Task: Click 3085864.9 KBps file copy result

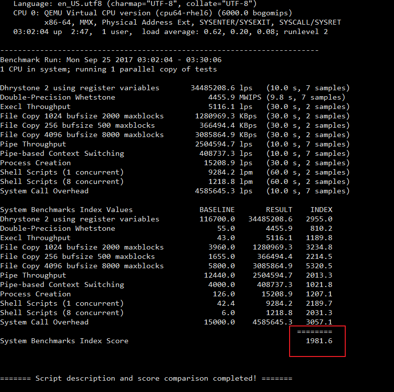Action: (226, 135)
